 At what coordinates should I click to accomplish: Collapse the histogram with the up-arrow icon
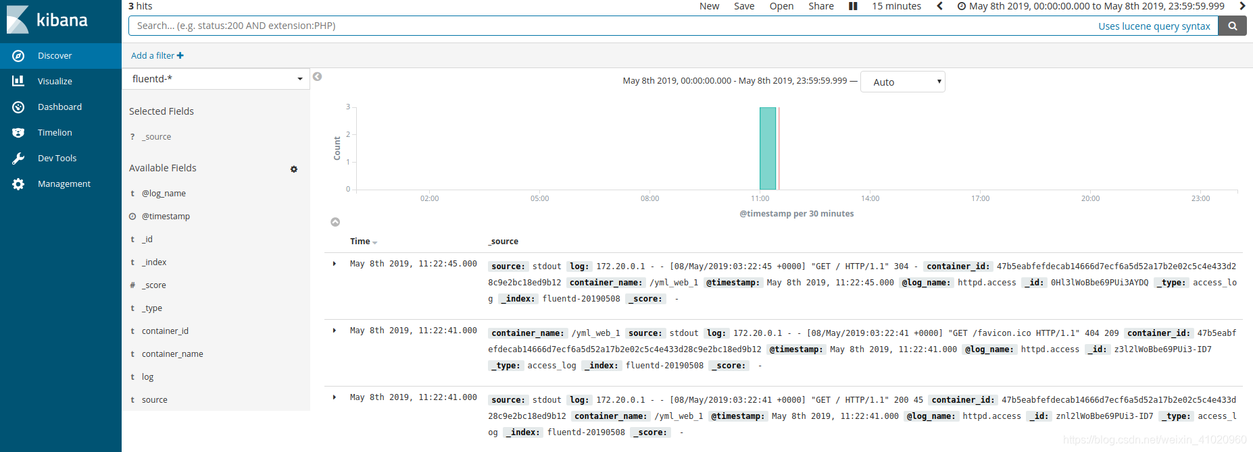tap(335, 222)
